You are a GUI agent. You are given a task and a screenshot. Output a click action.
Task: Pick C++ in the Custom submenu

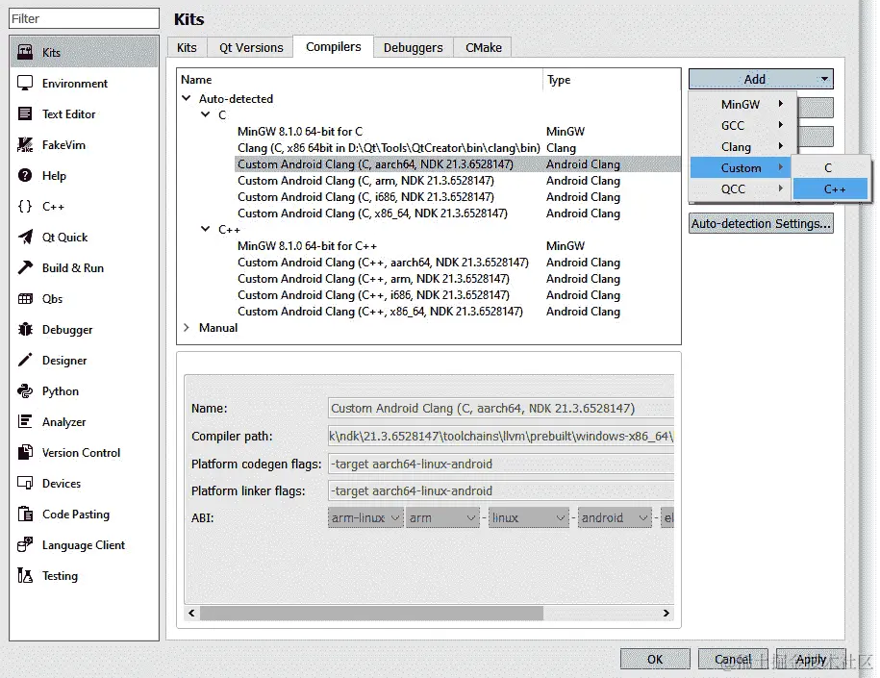[x=830, y=189]
